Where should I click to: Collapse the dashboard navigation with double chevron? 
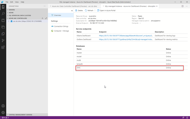tap(72, 11)
